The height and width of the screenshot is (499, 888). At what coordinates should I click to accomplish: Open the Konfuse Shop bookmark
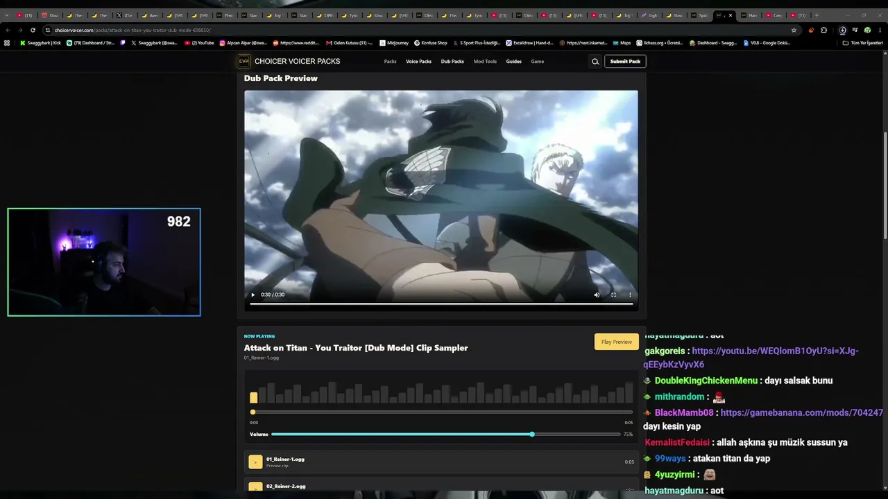(431, 43)
